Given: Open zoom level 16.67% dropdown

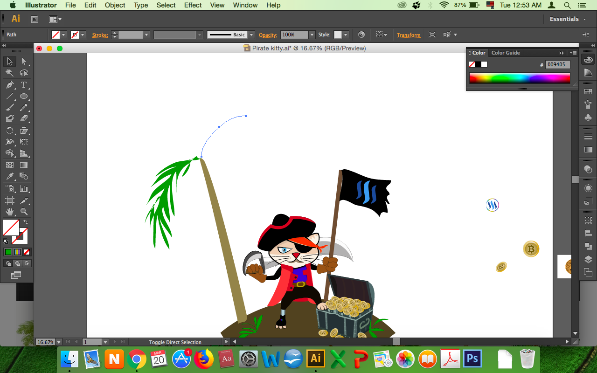Looking at the screenshot, I should [58, 342].
